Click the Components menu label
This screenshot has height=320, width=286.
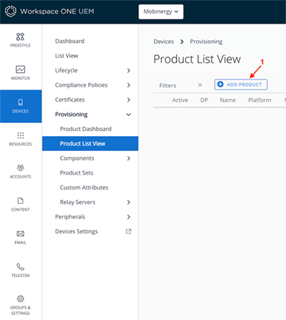(77, 158)
